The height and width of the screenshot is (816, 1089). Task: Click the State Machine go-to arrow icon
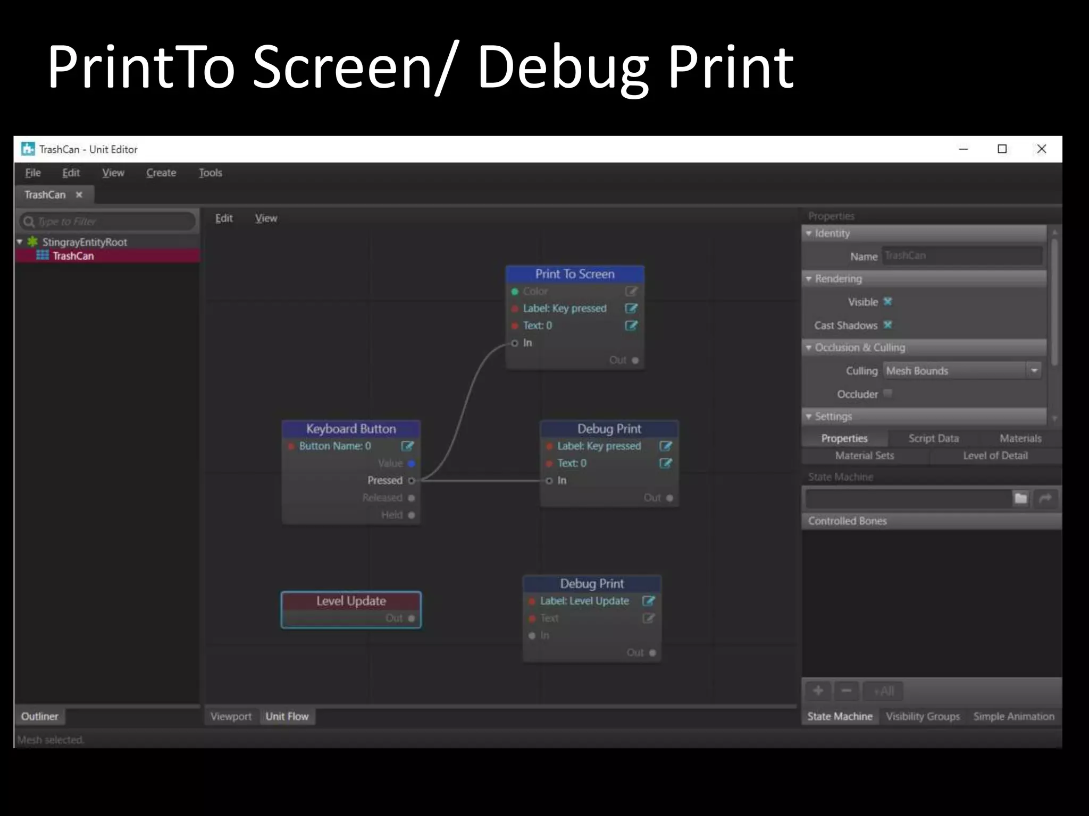[x=1045, y=498]
